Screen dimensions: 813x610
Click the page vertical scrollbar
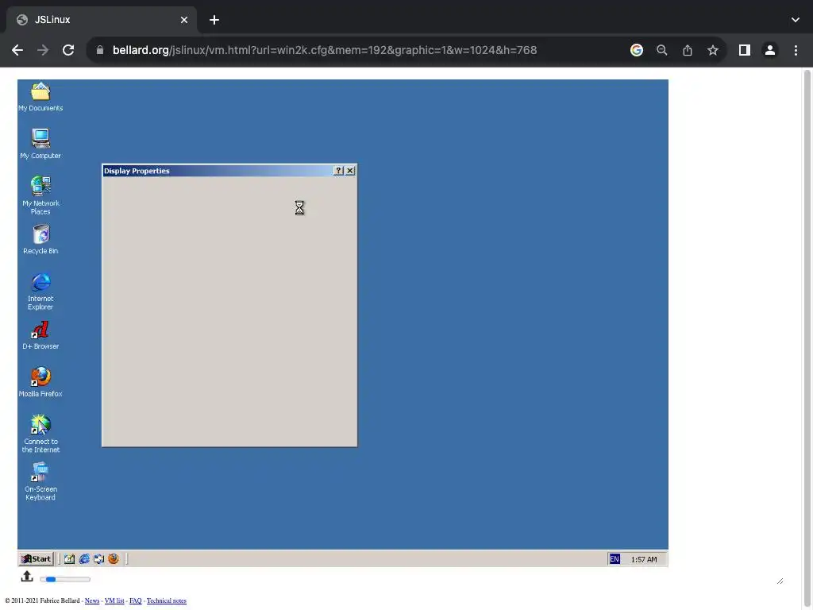(807, 337)
